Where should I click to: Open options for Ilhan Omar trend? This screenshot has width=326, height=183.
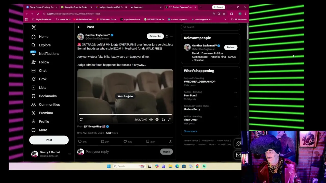tap(236, 117)
